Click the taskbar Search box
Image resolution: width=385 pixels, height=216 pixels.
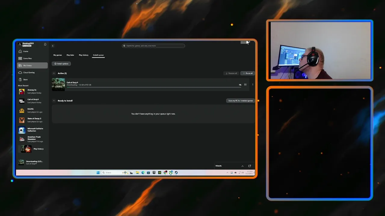115,172
